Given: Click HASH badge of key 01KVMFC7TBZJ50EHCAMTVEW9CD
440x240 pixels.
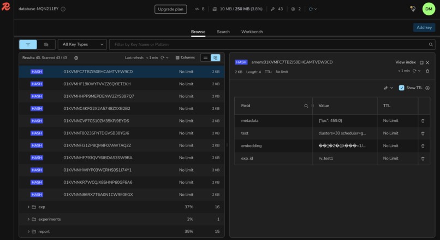Looking at the screenshot, I should [37, 72].
